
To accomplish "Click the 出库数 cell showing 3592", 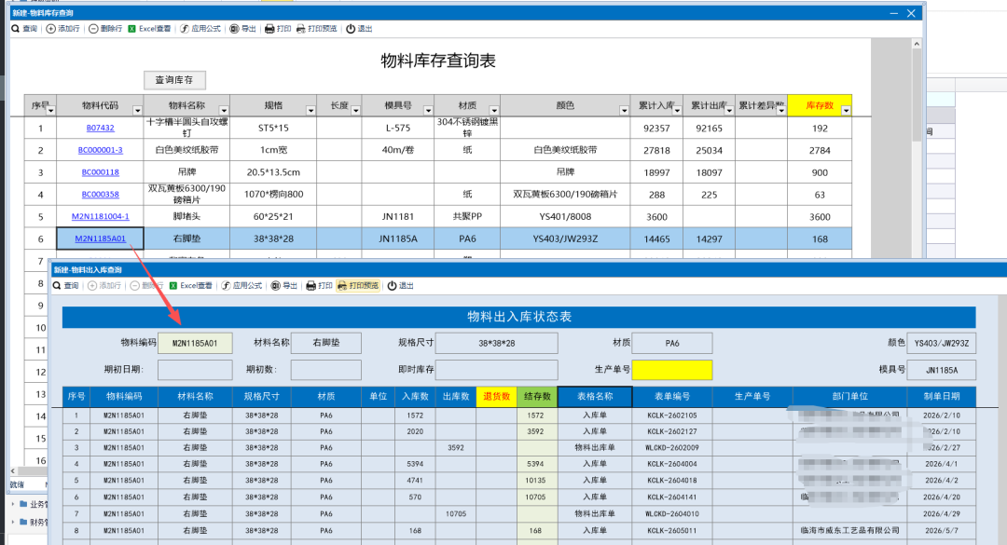I will tap(456, 447).
